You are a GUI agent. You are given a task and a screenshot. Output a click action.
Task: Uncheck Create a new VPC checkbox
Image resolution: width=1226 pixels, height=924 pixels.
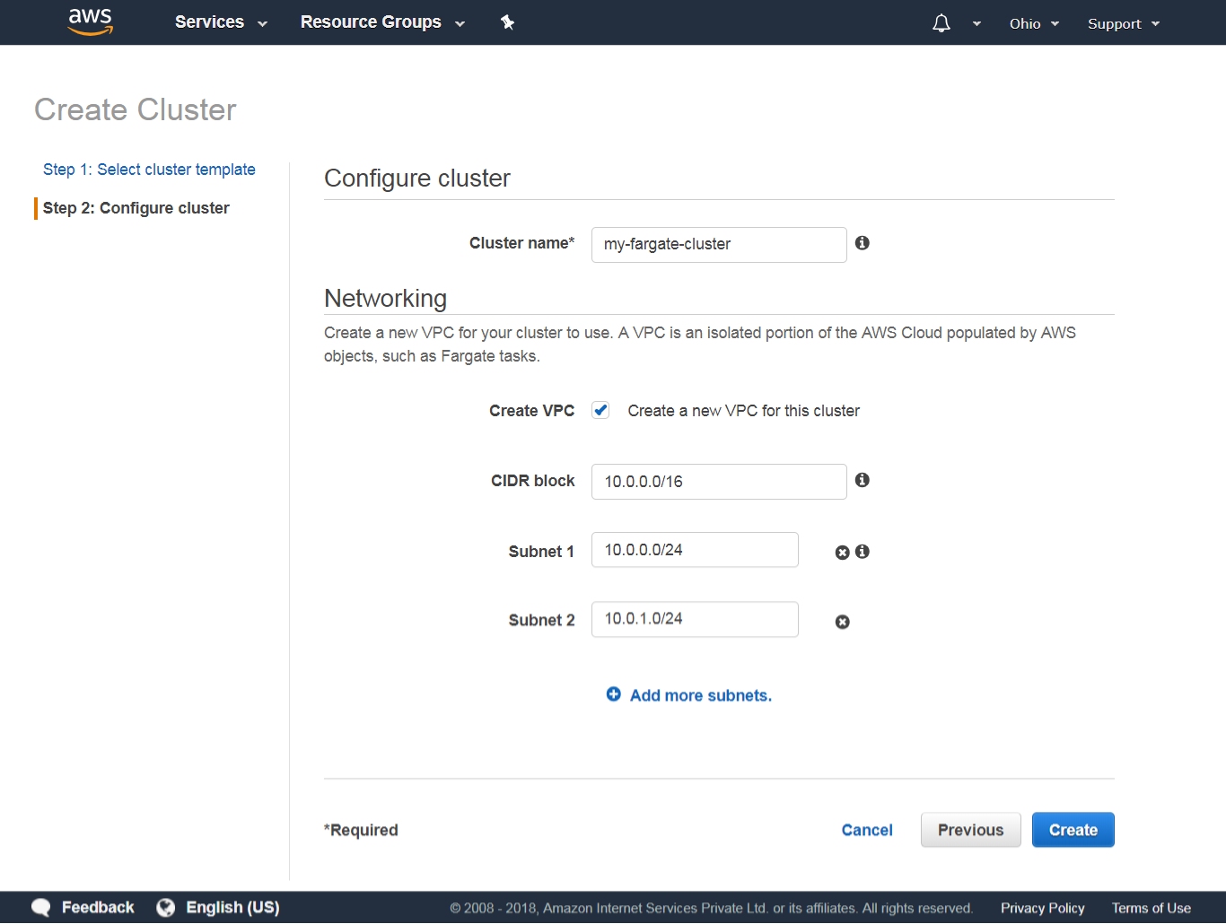tap(600, 410)
